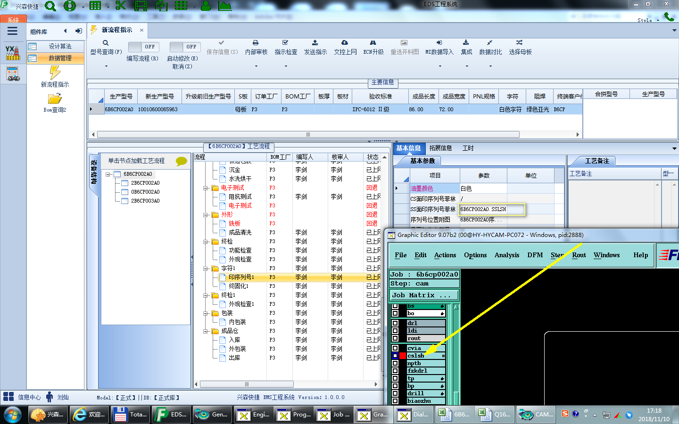Click the green user person icon

pyautogui.click(x=206, y=6)
